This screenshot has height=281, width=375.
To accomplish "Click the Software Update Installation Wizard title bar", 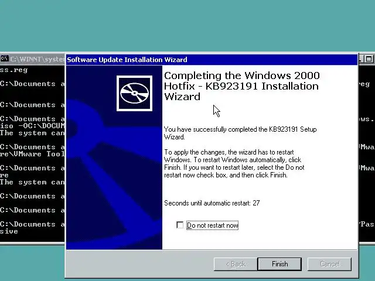I will [212, 60].
